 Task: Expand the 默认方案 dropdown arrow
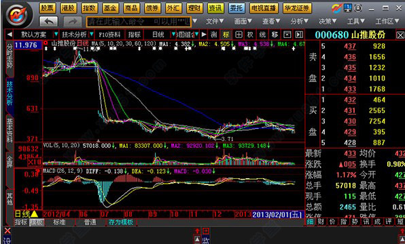click(56, 35)
